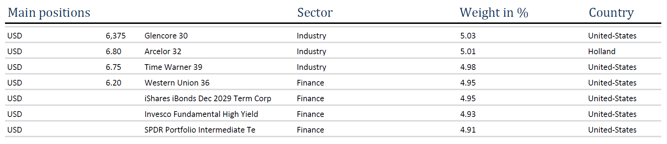Screen dimensions: 667x144
Task: Click the Time Warner 39 entry
Action: (x=173, y=67)
